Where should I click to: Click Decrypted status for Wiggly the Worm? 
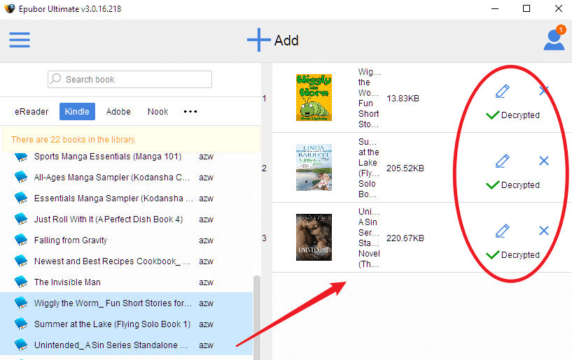(x=513, y=115)
